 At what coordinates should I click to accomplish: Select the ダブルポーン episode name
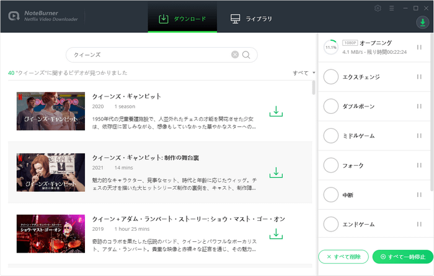358,106
